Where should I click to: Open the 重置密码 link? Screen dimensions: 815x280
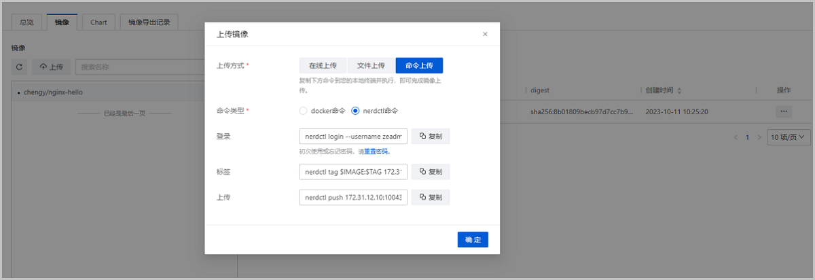[x=376, y=152]
